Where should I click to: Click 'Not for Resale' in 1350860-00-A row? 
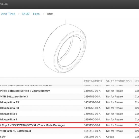(x=114, y=91)
